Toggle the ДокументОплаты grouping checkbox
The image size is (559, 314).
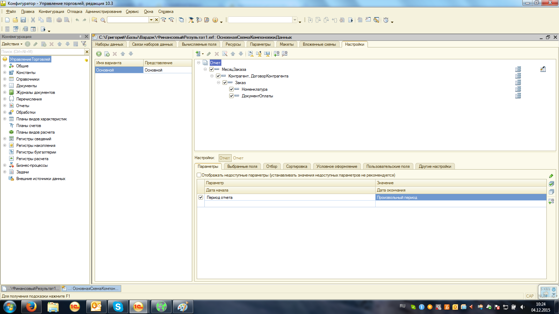point(231,96)
